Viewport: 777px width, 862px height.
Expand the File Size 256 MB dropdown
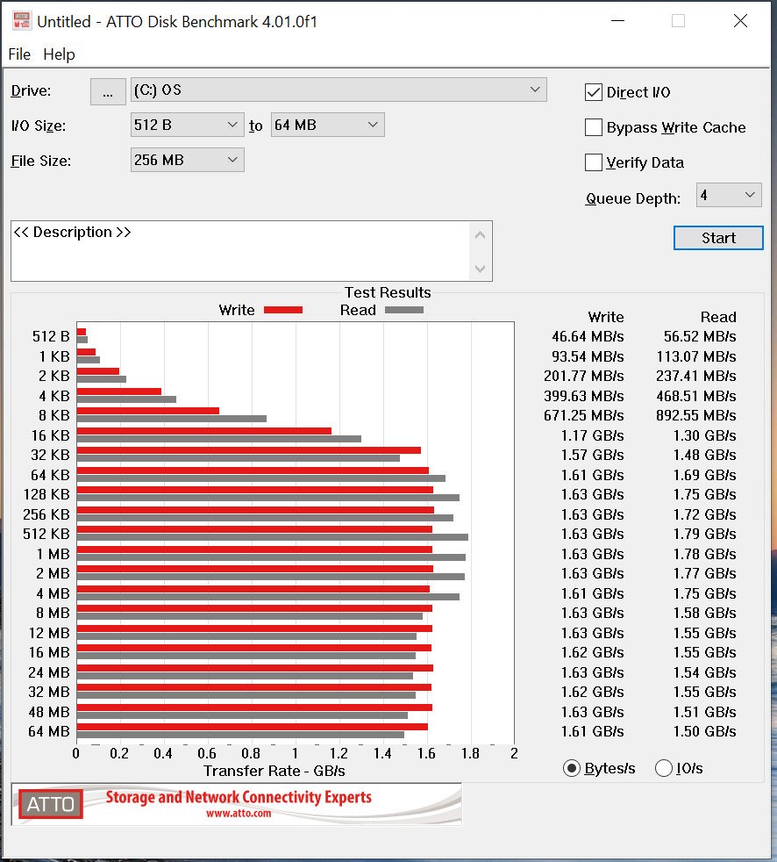tap(188, 160)
